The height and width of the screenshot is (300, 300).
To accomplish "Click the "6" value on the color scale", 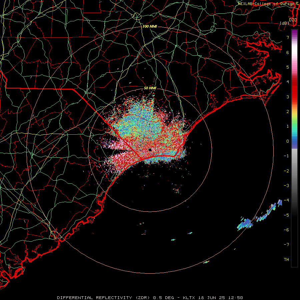I will tap(288, 52).
